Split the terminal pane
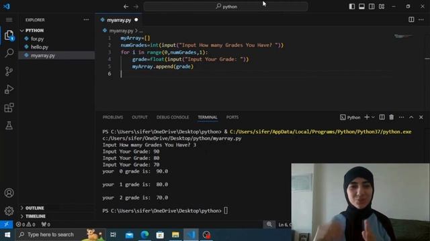Screen dimensions: 430x241 click(x=382, y=117)
